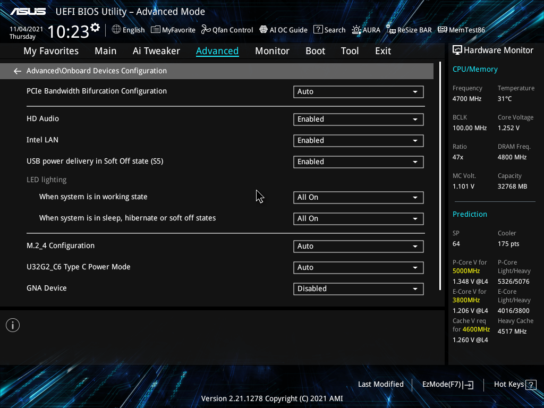The image size is (544, 408).
Task: Click the 175 pts cooler score
Action: coord(508,244)
